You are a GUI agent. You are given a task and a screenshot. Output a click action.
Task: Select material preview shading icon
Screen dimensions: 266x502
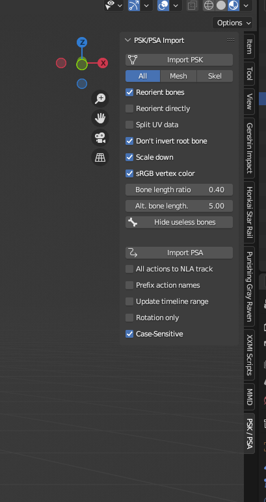click(233, 5)
